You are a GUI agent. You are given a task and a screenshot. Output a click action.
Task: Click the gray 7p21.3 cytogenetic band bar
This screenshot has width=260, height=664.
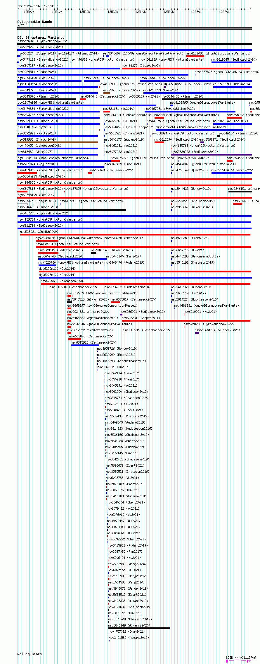pos(134,28)
